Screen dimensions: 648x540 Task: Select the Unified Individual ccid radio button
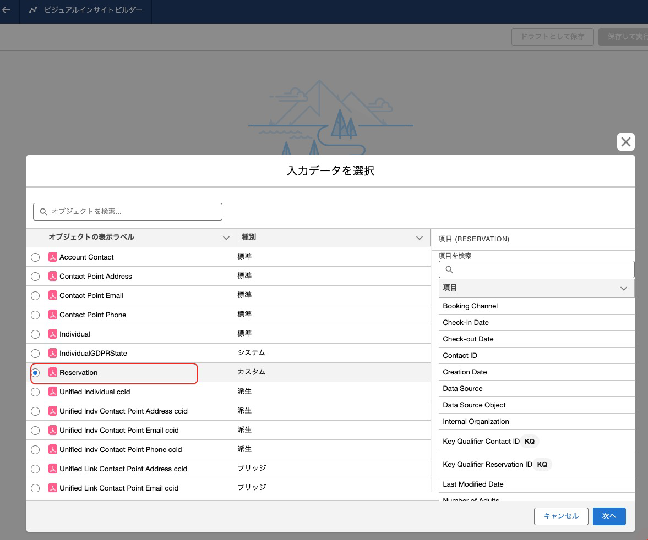[36, 392]
